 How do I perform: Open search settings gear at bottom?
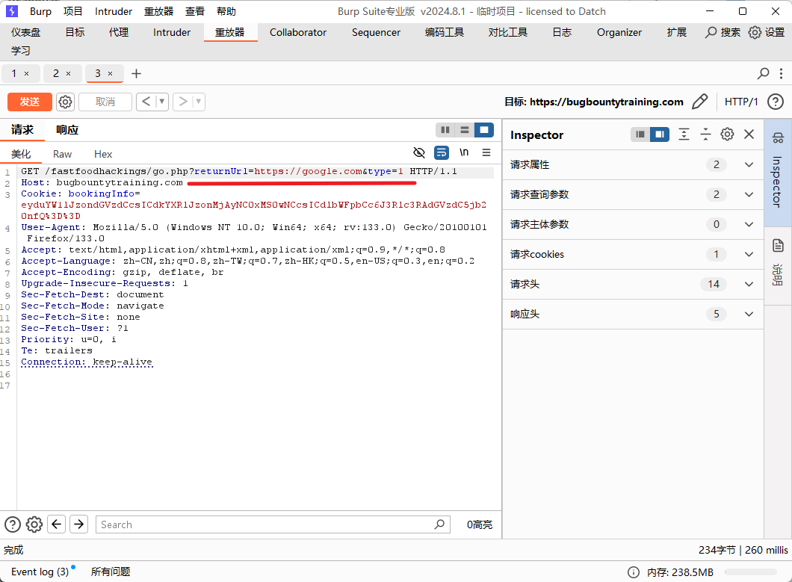pyautogui.click(x=34, y=524)
